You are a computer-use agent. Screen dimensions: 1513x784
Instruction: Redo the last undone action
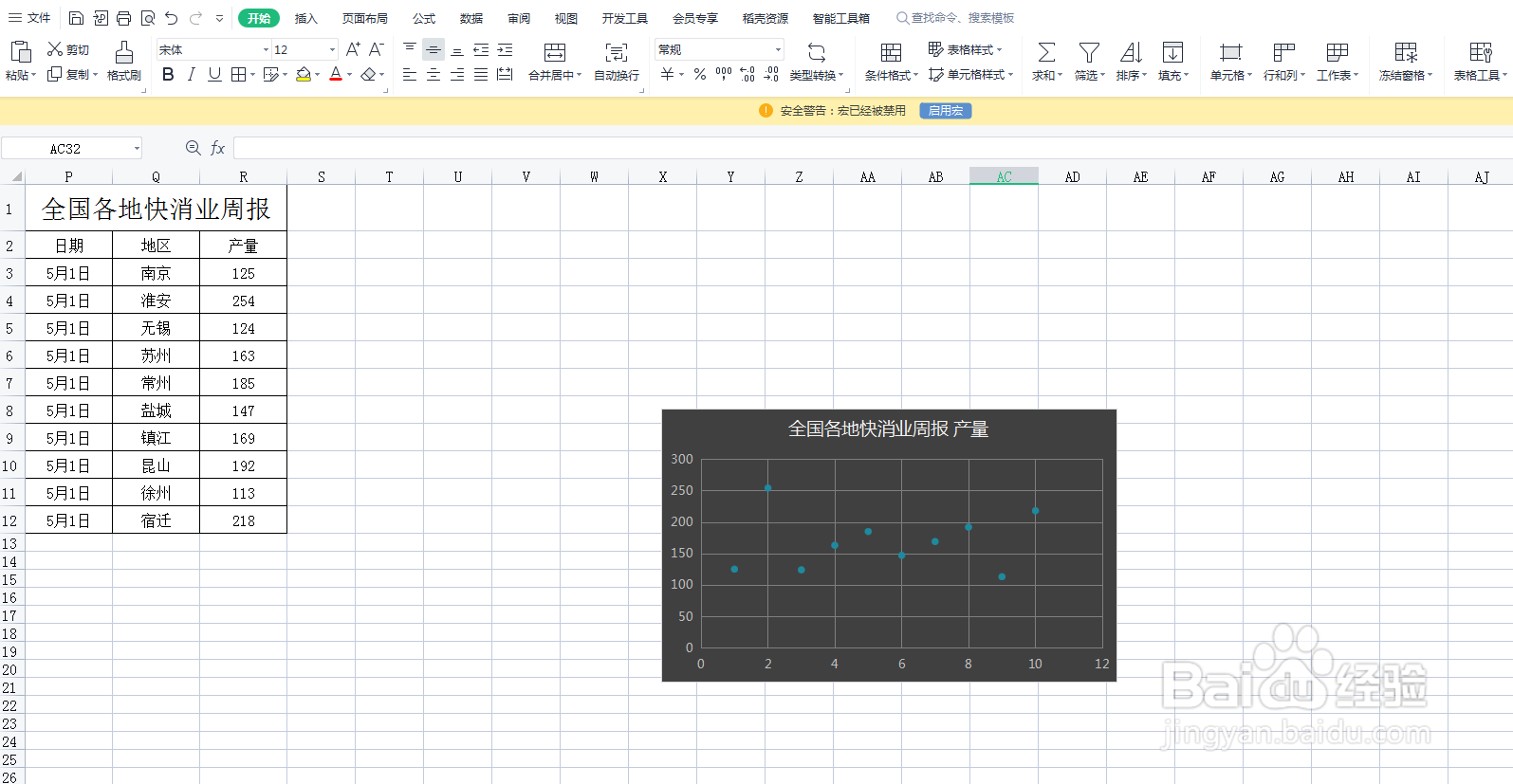[x=195, y=18]
